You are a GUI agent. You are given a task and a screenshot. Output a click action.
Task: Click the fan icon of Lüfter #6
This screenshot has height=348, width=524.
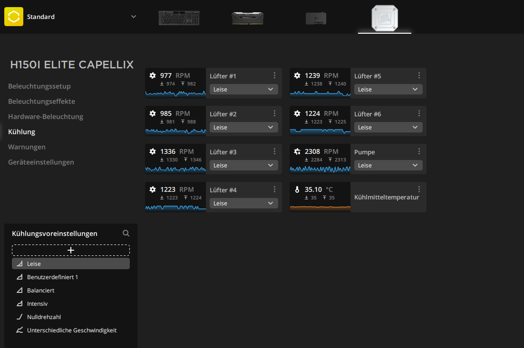pyautogui.click(x=297, y=113)
